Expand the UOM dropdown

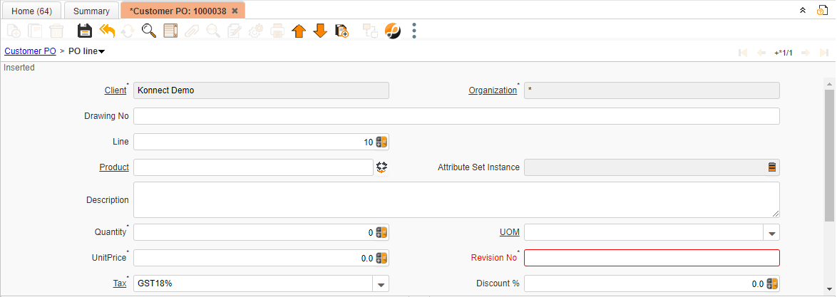[x=772, y=233]
